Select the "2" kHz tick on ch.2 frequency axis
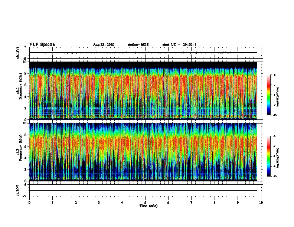This screenshot has width=294, height=227. [x=26, y=170]
